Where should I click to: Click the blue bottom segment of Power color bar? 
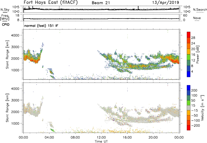pyautogui.click(x=189, y=74)
